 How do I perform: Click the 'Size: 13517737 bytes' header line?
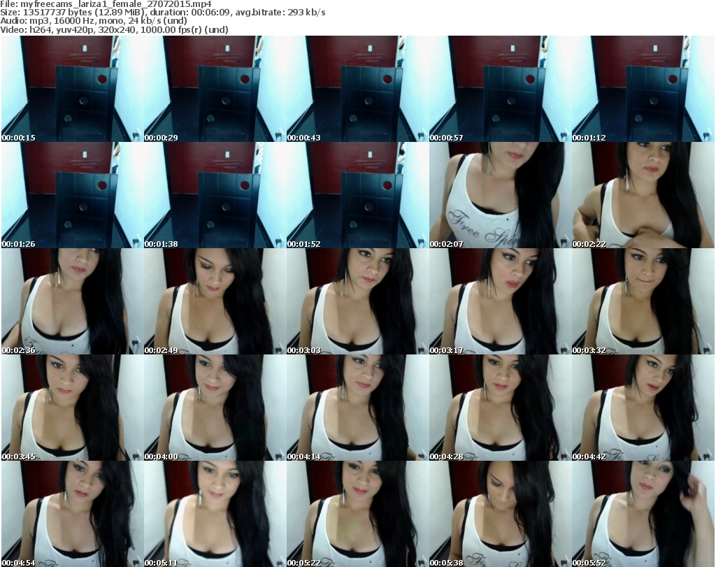click(x=163, y=13)
